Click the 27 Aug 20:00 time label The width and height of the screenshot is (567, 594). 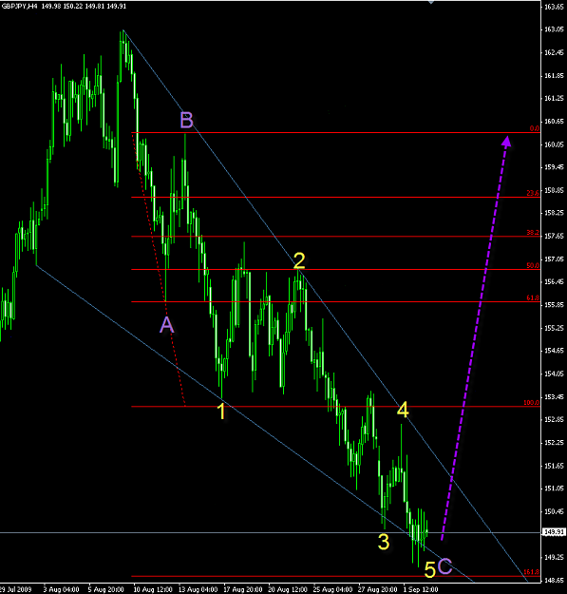tap(378, 589)
